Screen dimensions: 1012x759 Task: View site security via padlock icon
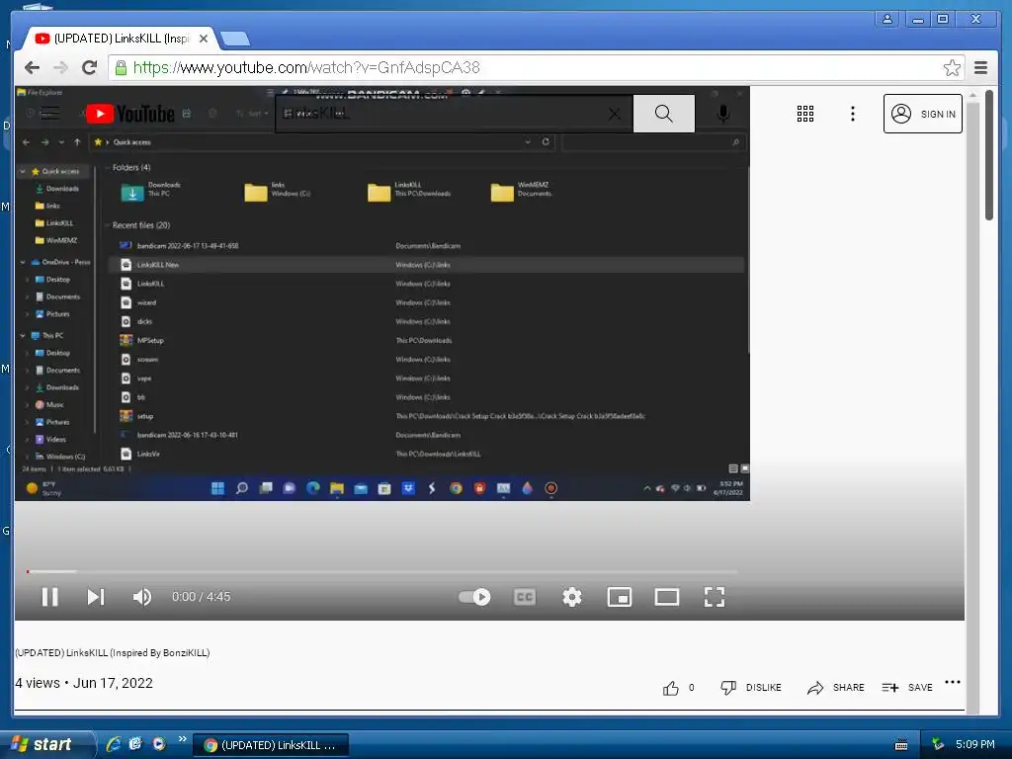[121, 68]
